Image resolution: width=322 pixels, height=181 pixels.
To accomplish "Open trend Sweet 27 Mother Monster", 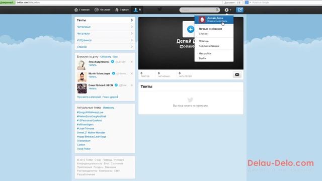I will click(91, 133).
